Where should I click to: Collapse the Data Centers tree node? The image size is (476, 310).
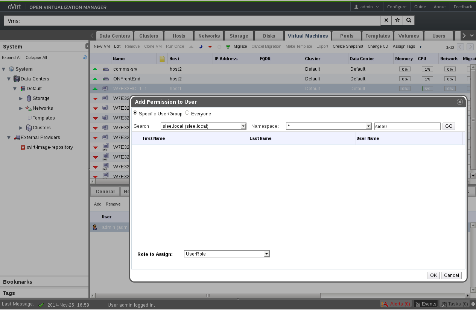(x=9, y=79)
